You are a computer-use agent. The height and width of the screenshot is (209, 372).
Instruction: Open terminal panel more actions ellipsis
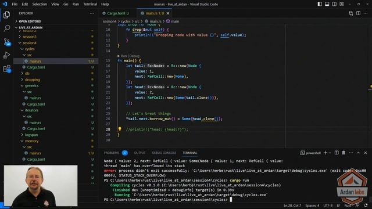point(351,153)
